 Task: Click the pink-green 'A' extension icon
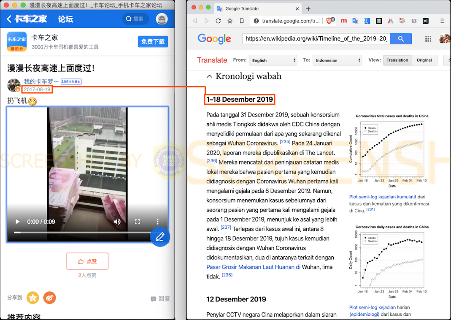(390, 21)
